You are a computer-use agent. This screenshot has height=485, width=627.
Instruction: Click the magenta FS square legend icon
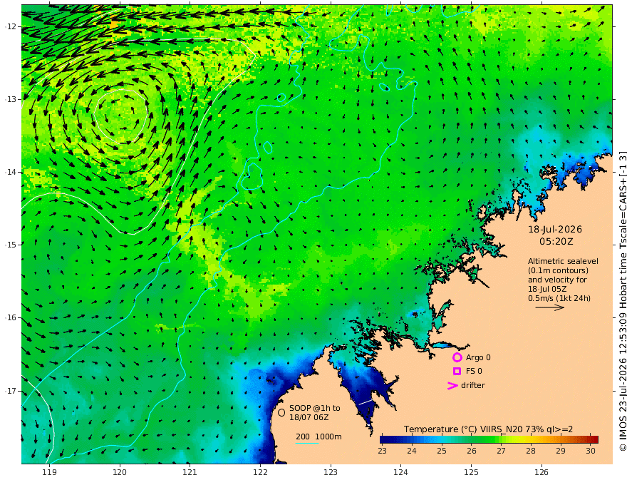click(x=457, y=372)
